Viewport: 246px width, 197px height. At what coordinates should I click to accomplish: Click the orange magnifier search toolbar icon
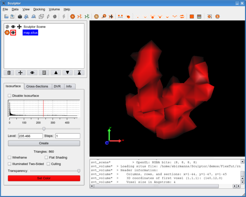pos(104,16)
